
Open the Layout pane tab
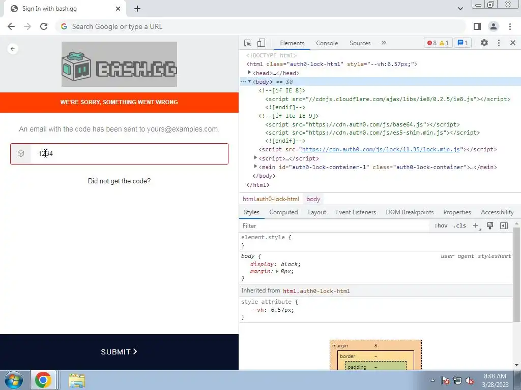(x=317, y=212)
